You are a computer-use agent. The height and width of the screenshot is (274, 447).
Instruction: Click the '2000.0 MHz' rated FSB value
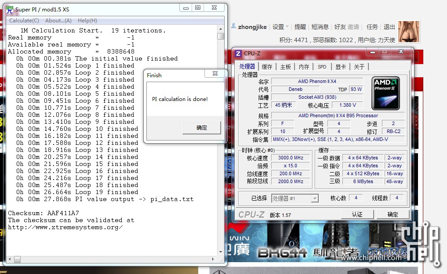291,181
